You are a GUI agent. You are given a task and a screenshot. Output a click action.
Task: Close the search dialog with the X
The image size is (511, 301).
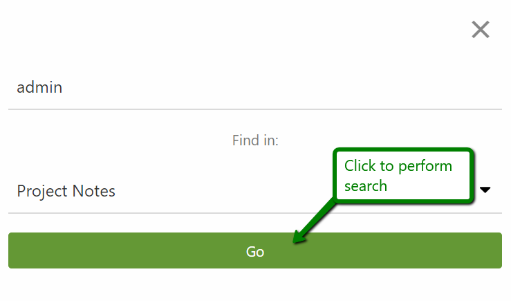click(x=481, y=30)
